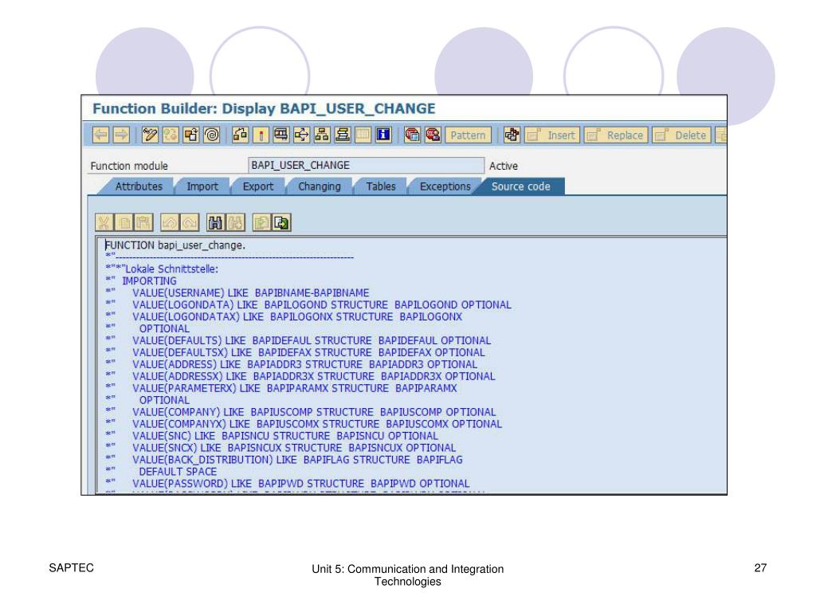Image resolution: width=816 pixels, height=612 pixels.
Task: Click the Redo icon in editor toolbar
Action: click(190, 223)
